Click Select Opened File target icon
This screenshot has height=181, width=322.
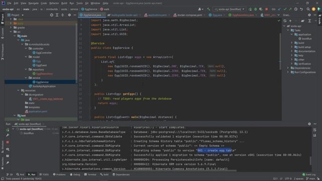pyautogui.click(x=51, y=15)
